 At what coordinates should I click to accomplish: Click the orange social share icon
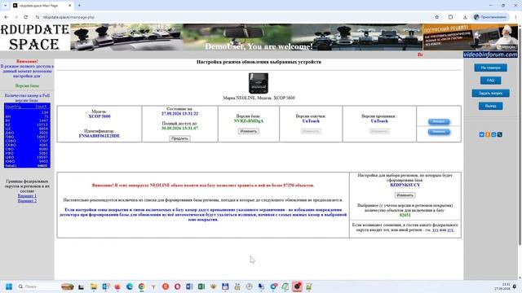tap(488, 134)
